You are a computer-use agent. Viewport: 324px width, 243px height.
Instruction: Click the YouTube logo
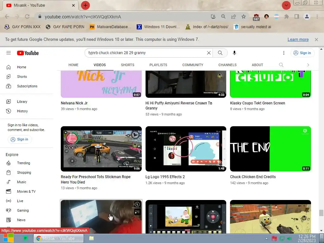click(x=28, y=53)
